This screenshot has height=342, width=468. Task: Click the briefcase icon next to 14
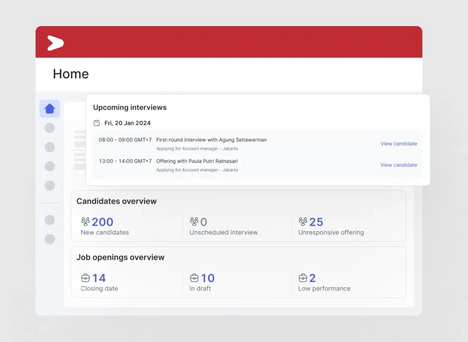85,278
